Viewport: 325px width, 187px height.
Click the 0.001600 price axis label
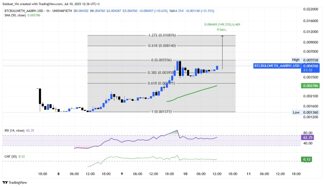point(311,106)
